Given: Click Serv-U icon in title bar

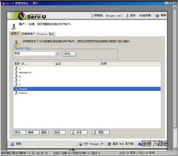Looking at the screenshot, I should pos(3,3).
